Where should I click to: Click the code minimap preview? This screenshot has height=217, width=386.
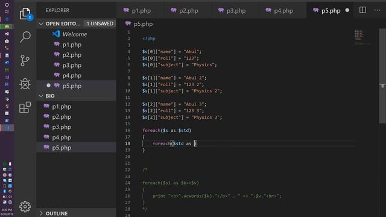(x=362, y=37)
